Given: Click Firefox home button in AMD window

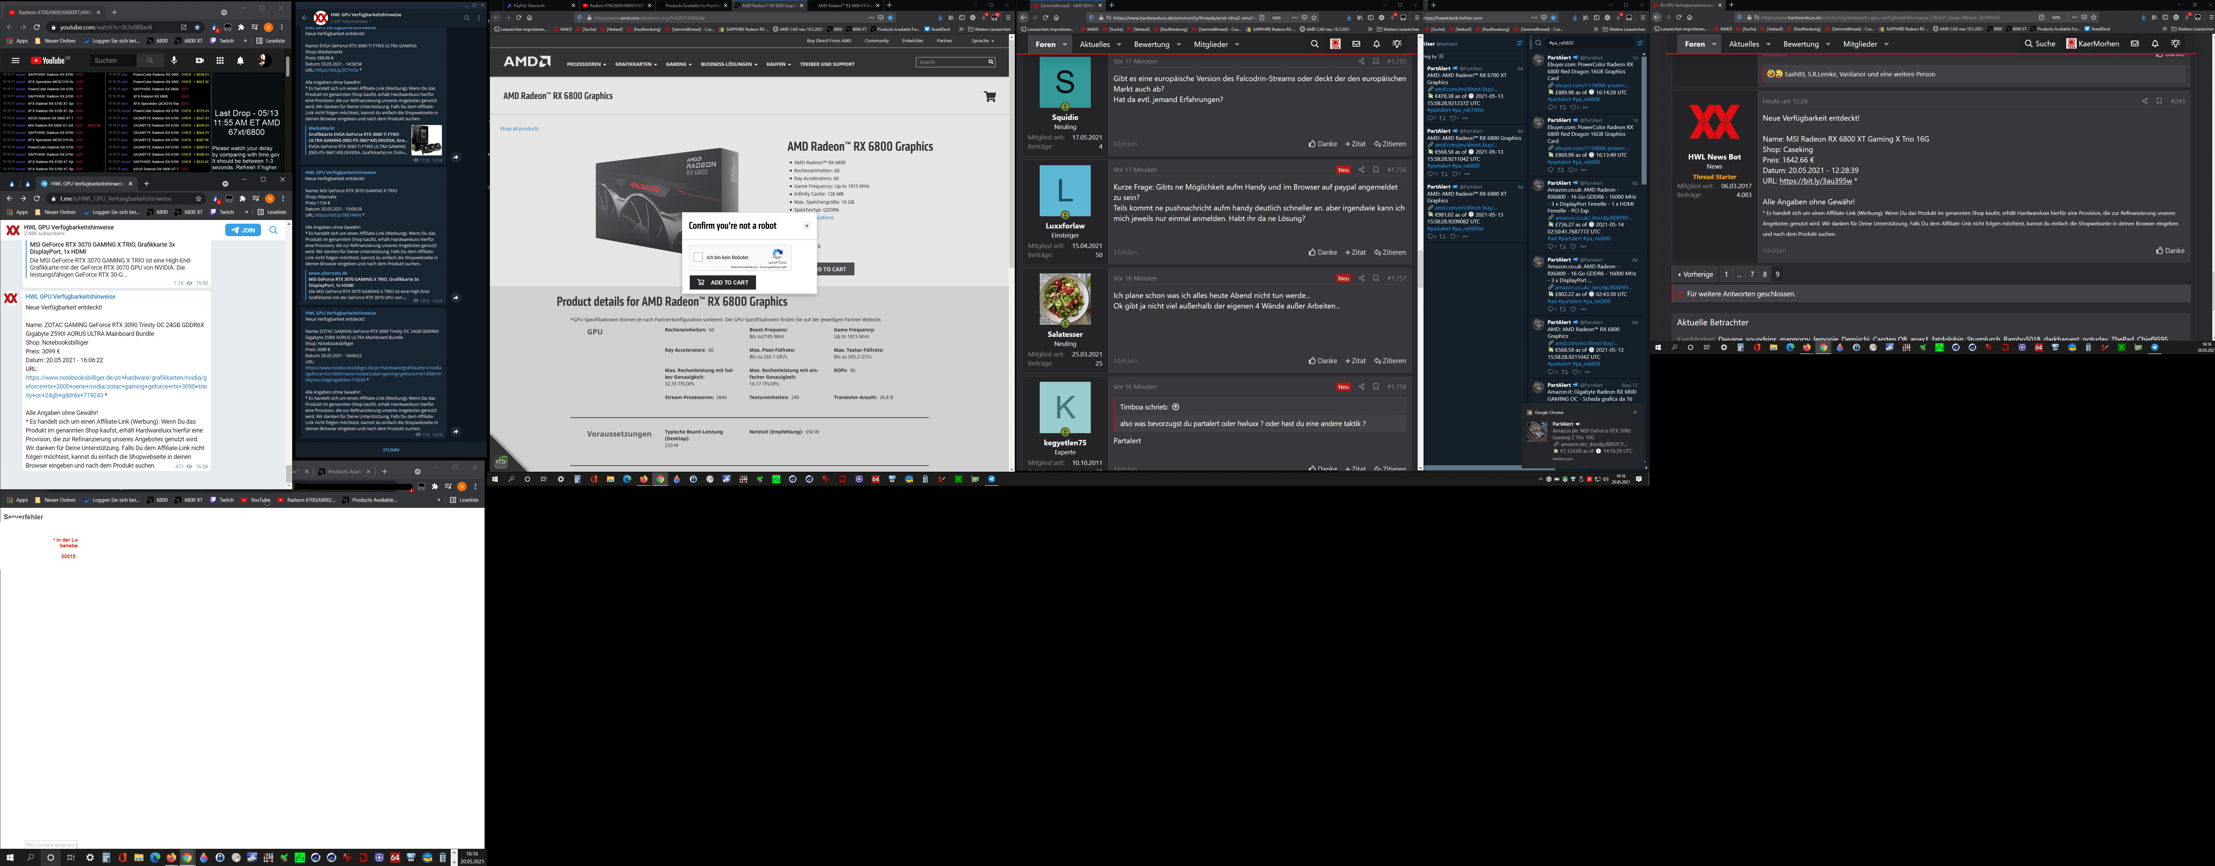Looking at the screenshot, I should [x=530, y=17].
